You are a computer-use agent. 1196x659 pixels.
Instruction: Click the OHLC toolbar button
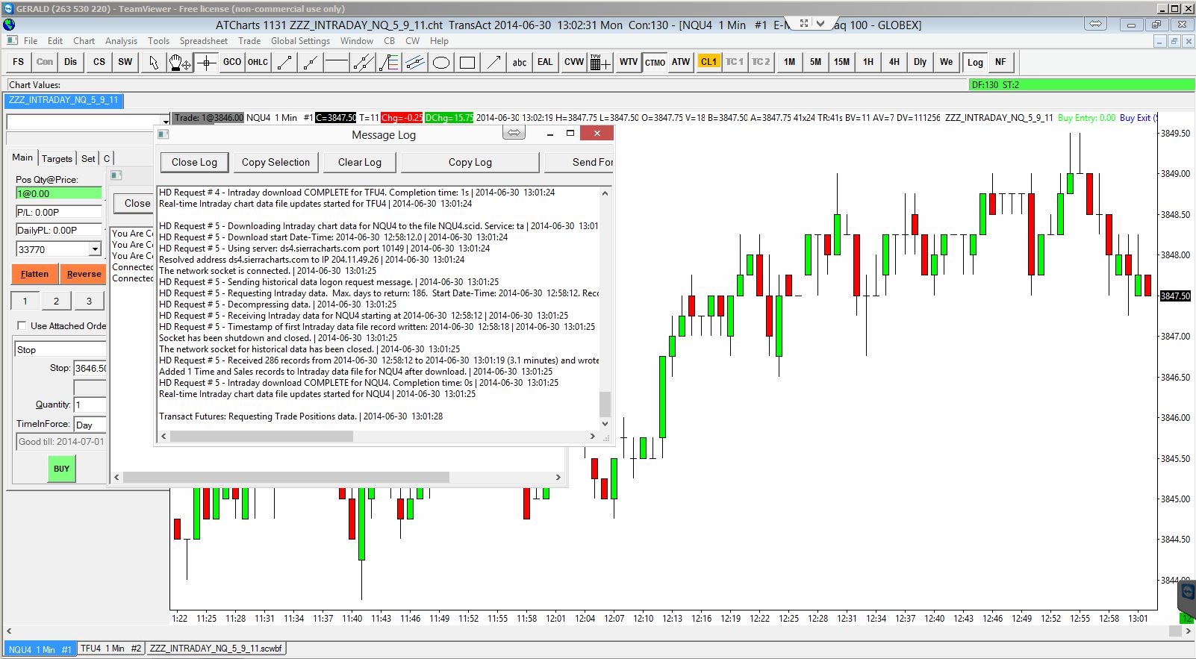click(x=258, y=62)
